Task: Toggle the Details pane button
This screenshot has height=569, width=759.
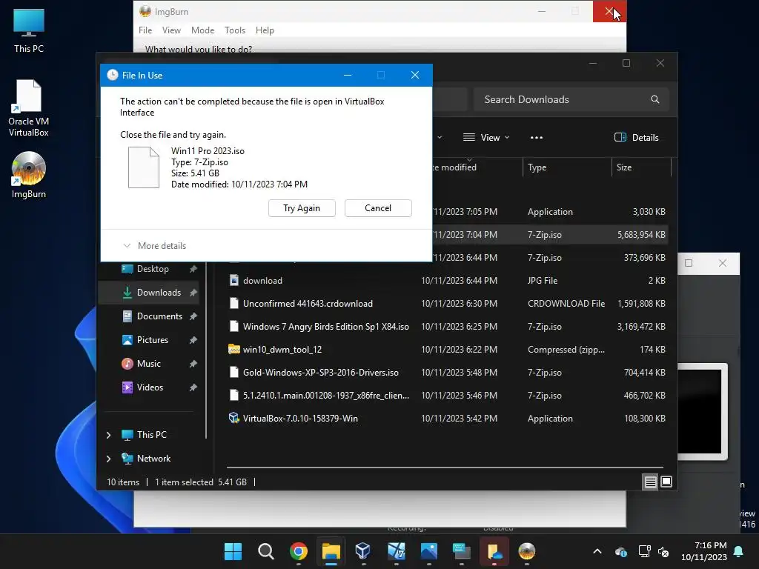Action: coord(636,137)
